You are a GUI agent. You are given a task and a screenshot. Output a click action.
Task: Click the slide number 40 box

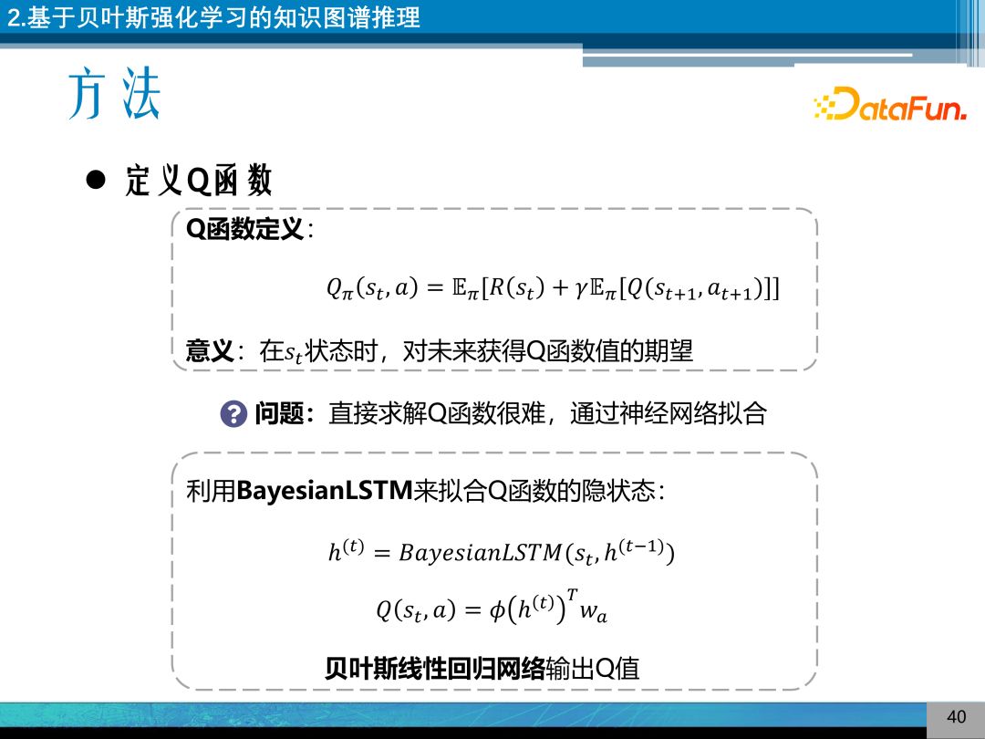(956, 717)
